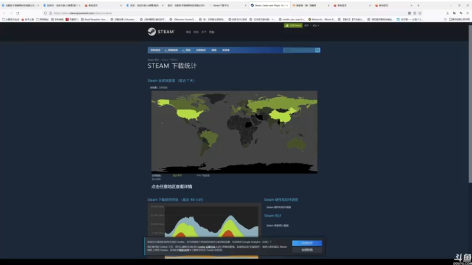Open the Metacritic - Movie bookmark
Screen dimensions: 472x265
[321, 19]
